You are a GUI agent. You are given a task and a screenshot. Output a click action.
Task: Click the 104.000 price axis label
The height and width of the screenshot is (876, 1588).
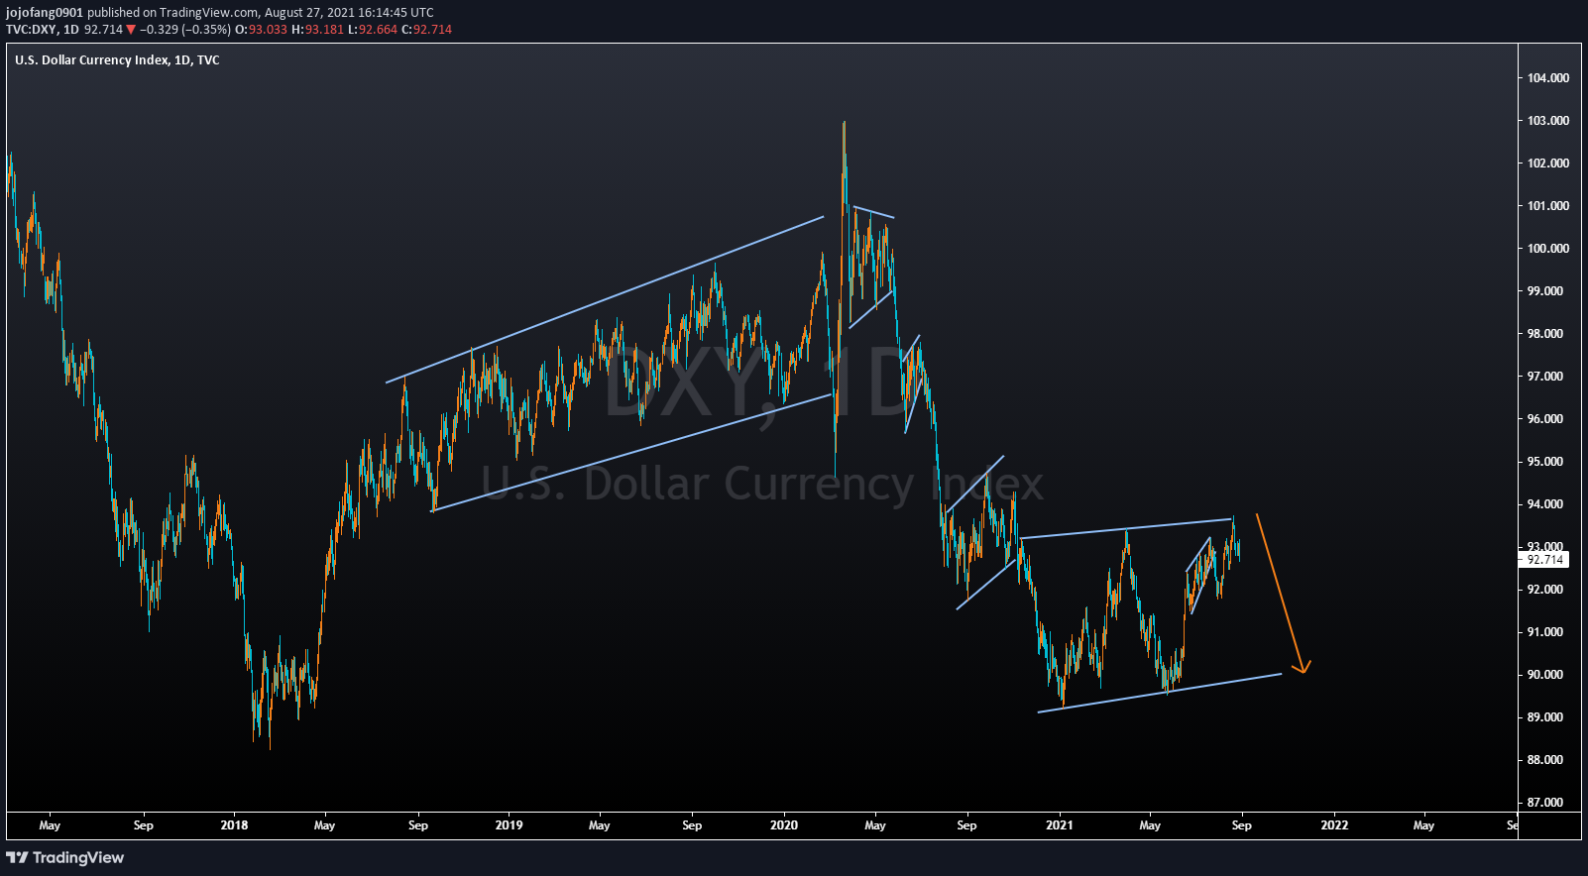pyautogui.click(x=1547, y=78)
